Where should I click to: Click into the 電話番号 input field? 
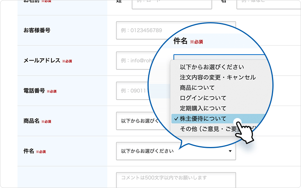click(134, 91)
